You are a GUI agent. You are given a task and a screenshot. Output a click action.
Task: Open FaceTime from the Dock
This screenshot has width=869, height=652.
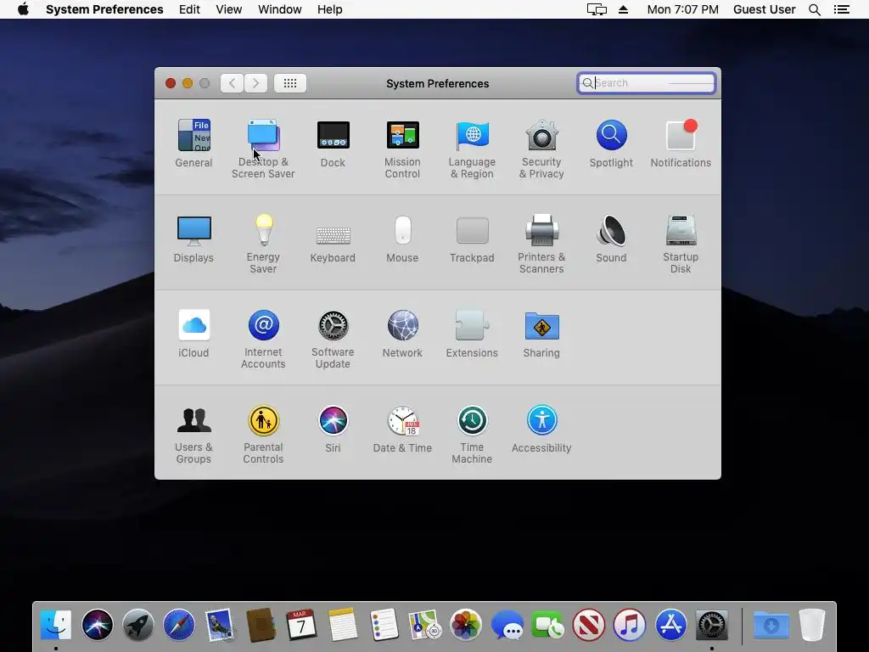[547, 625]
